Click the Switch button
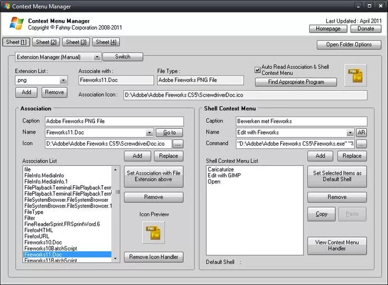Viewport: 388px width, 285px height. pos(122,56)
